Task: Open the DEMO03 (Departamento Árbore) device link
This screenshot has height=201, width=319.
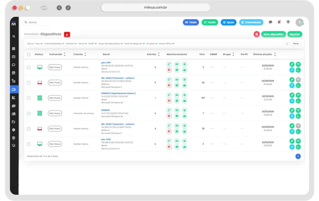Action: (118, 93)
